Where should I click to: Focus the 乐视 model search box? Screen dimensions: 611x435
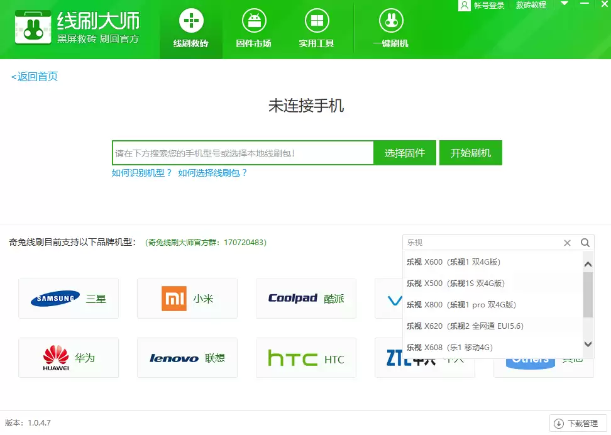(x=482, y=243)
